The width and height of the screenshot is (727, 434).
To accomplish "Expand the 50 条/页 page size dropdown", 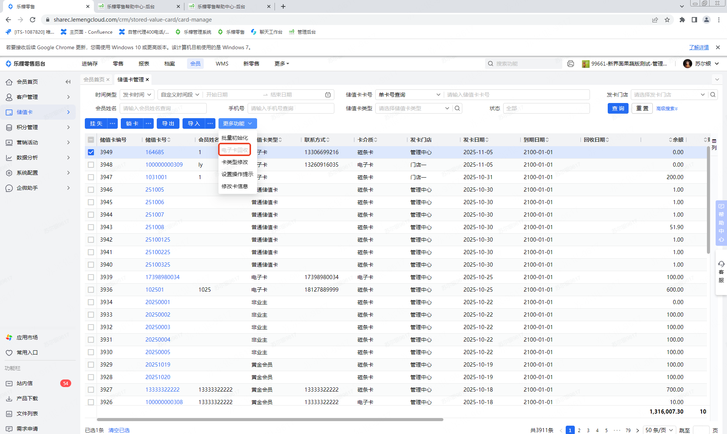I will pos(659,430).
